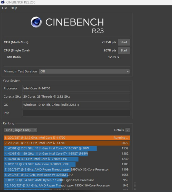Image resolution: width=172 pixels, height=192 pixels.
Task: Click the Details label in Ranking
Action: (119, 130)
